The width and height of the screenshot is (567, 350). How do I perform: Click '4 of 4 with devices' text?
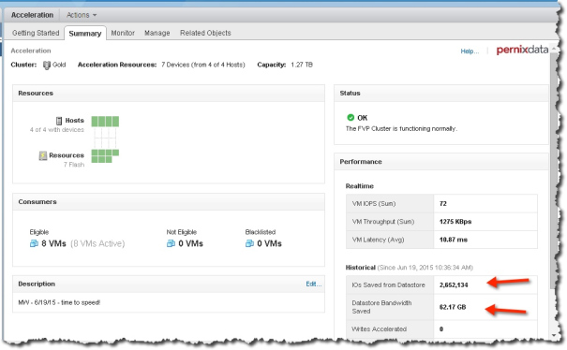[x=57, y=130]
